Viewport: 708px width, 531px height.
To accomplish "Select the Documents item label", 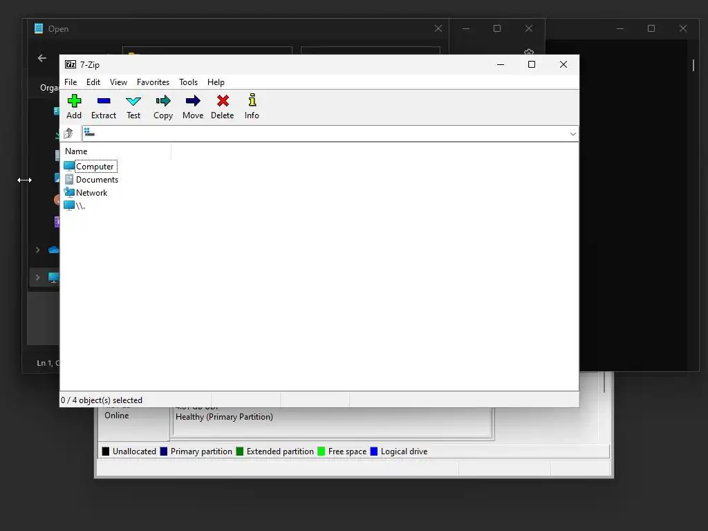I will [x=97, y=179].
